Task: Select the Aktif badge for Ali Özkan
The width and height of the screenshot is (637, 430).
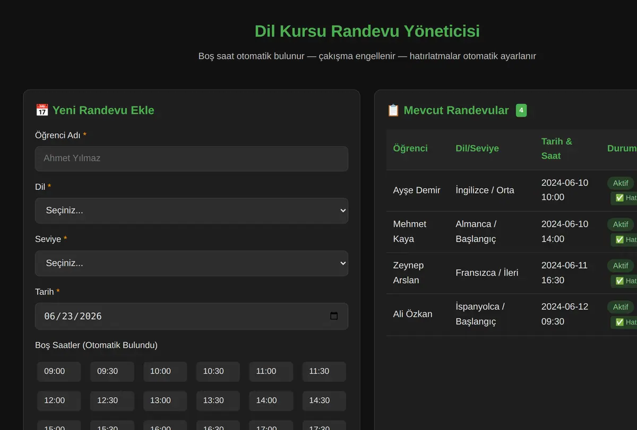Action: click(621, 307)
